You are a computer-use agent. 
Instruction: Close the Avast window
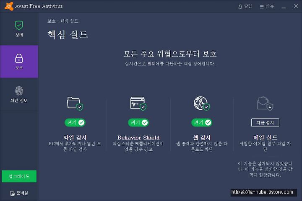[296, 6]
